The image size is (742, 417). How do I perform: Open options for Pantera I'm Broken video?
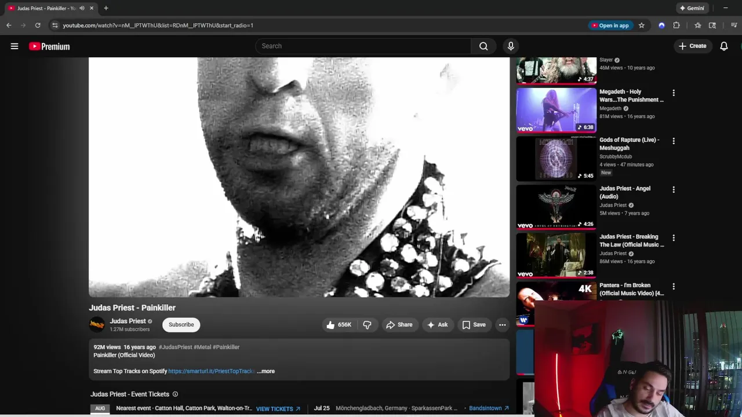click(x=674, y=286)
